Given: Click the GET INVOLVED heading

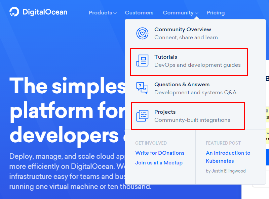Looking at the screenshot, I should coord(151,143).
